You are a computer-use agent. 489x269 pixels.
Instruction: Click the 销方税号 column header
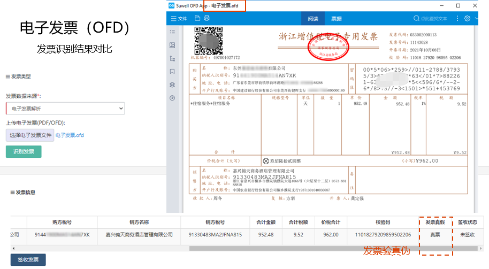(x=215, y=222)
